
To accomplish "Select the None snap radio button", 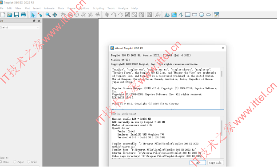I will coord(1,162).
